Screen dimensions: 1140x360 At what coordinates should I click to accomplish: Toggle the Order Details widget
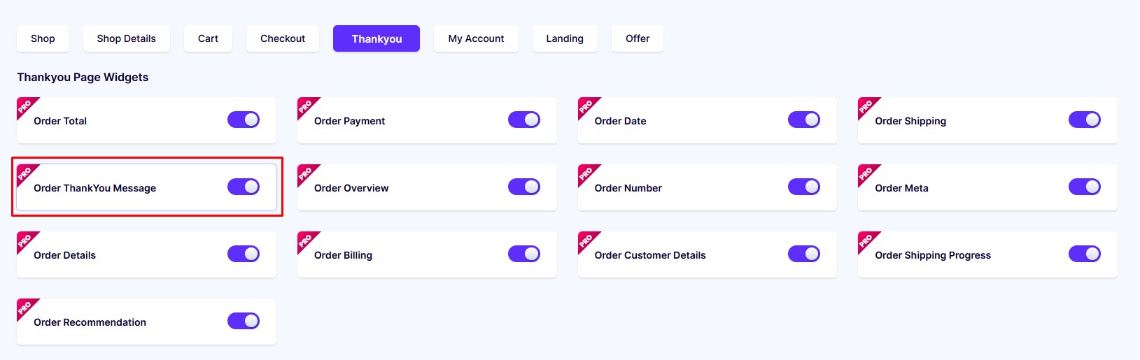pyautogui.click(x=244, y=254)
